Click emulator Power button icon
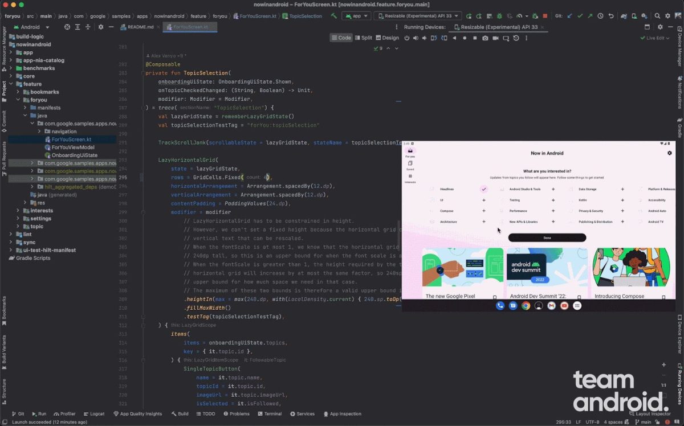Viewport: 684px width, 426px height. click(406, 38)
